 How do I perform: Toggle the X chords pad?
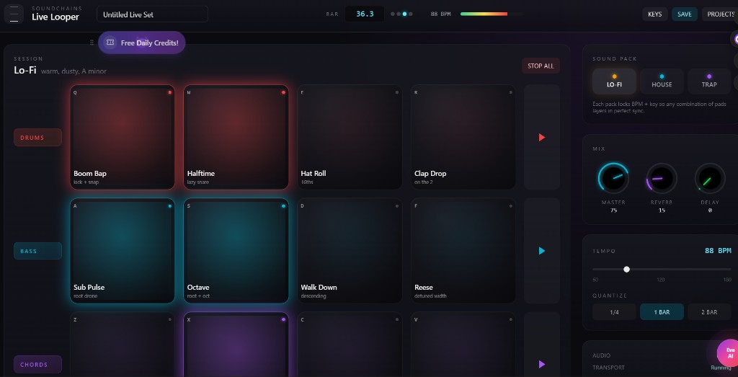236,345
